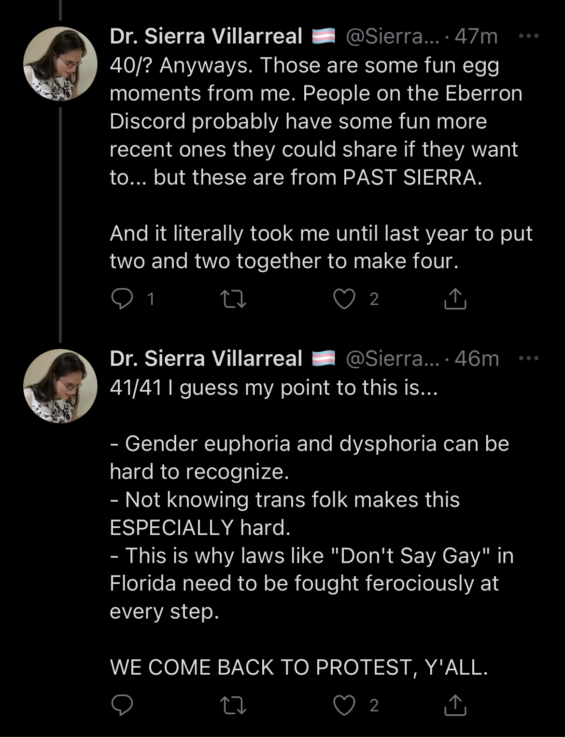Like the 41/41 tweet
Image resolution: width=565 pixels, height=737 pixels.
click(344, 705)
